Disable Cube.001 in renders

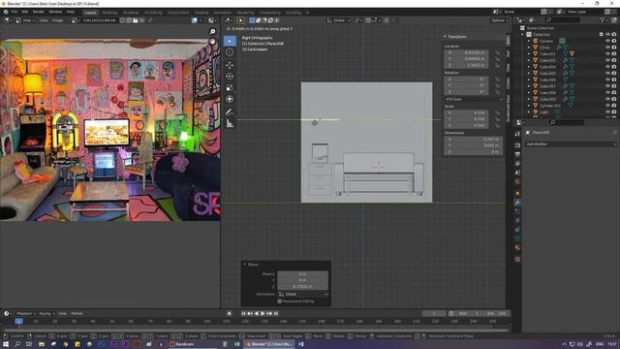coord(614,54)
